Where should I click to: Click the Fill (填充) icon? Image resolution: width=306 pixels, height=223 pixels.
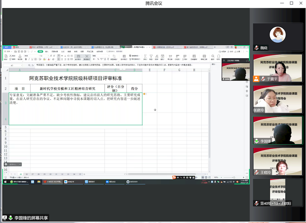click(x=162, y=56)
